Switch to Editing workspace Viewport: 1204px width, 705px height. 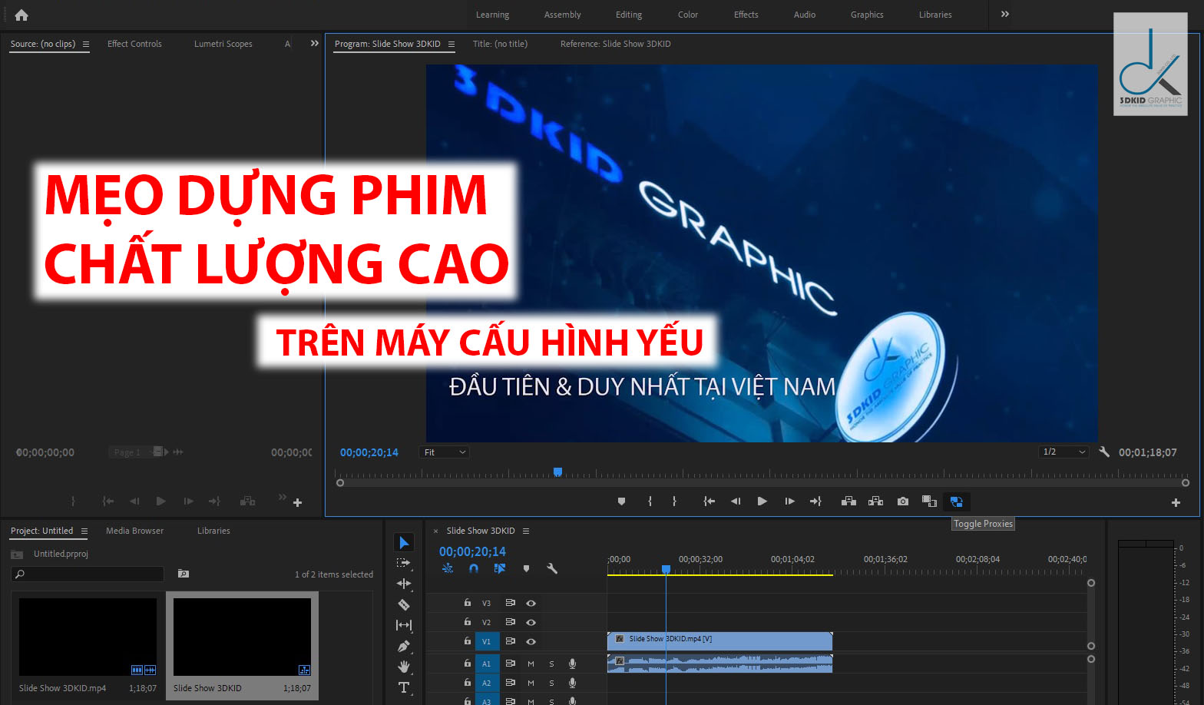tap(629, 15)
